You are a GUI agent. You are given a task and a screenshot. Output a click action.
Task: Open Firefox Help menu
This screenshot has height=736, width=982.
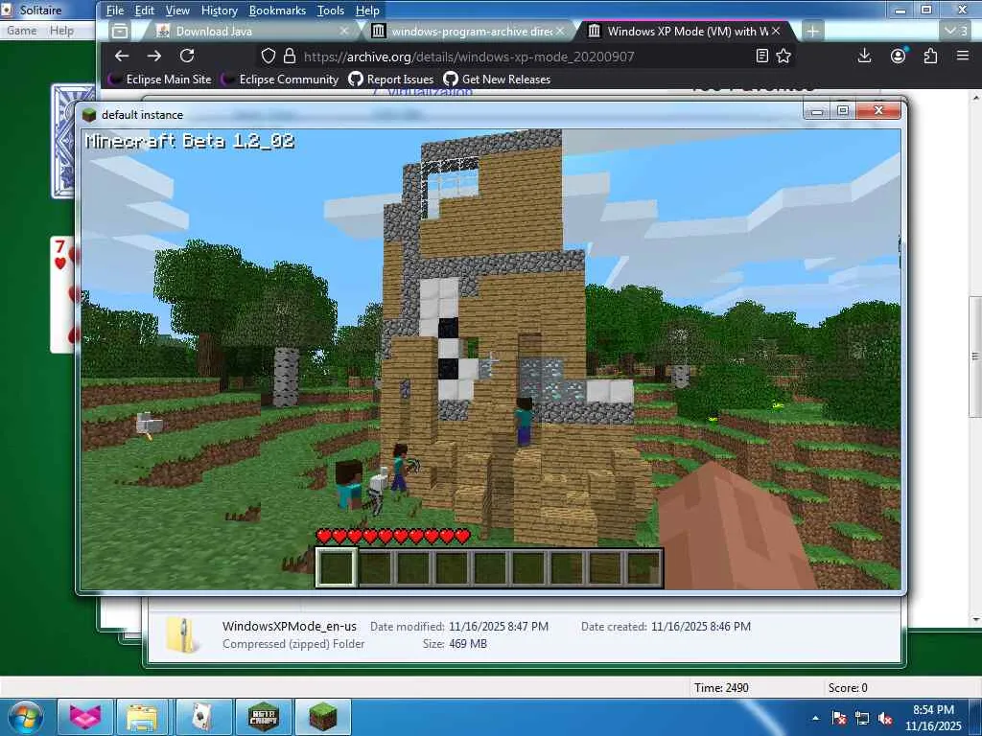click(367, 11)
